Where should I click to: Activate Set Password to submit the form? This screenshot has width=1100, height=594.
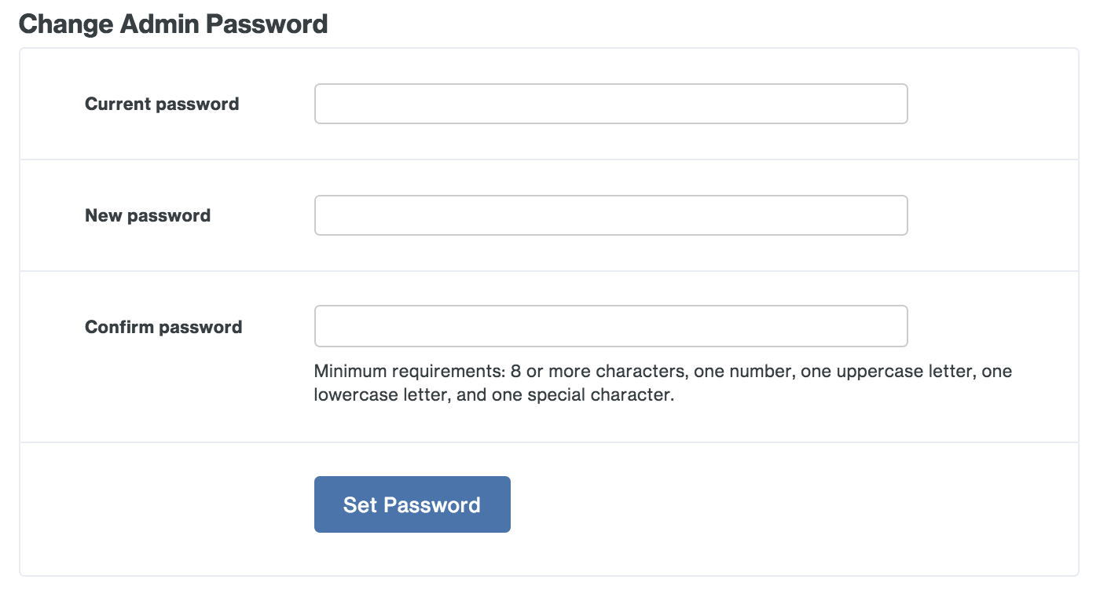pyautogui.click(x=412, y=504)
